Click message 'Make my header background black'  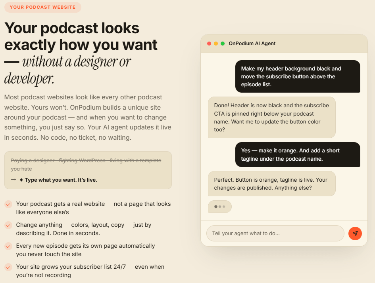coord(298,76)
